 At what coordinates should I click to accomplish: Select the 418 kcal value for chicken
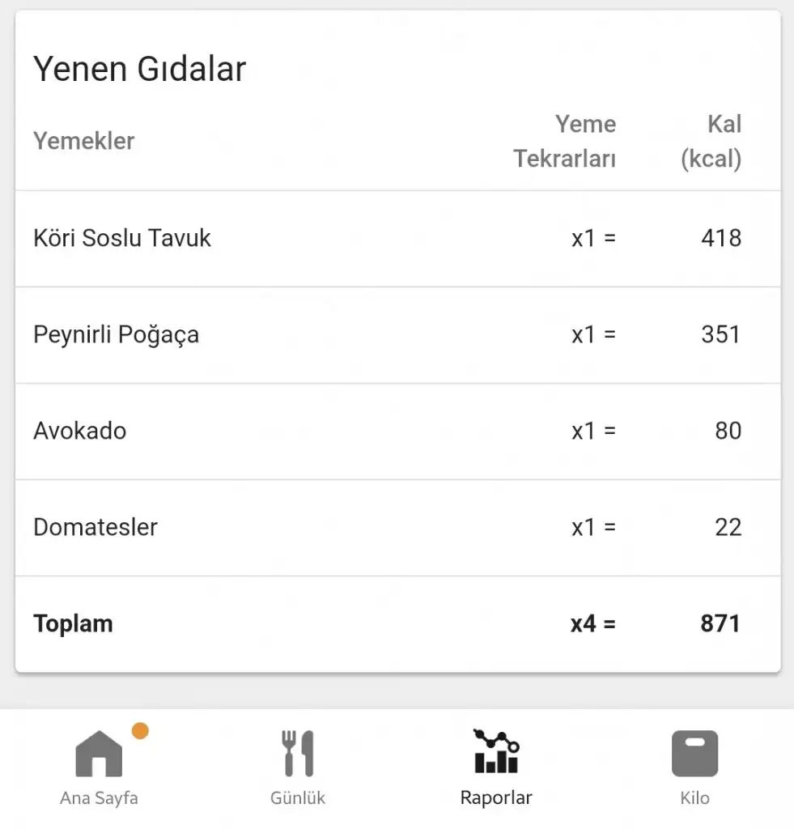point(721,238)
